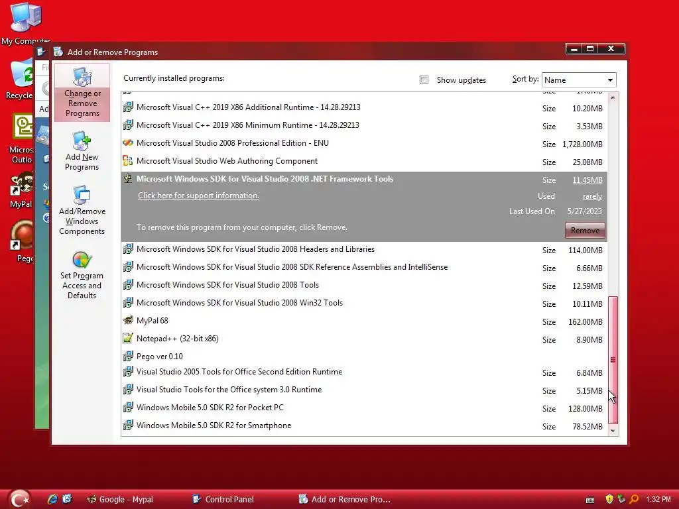Click the 11.45MB size link

click(587, 180)
